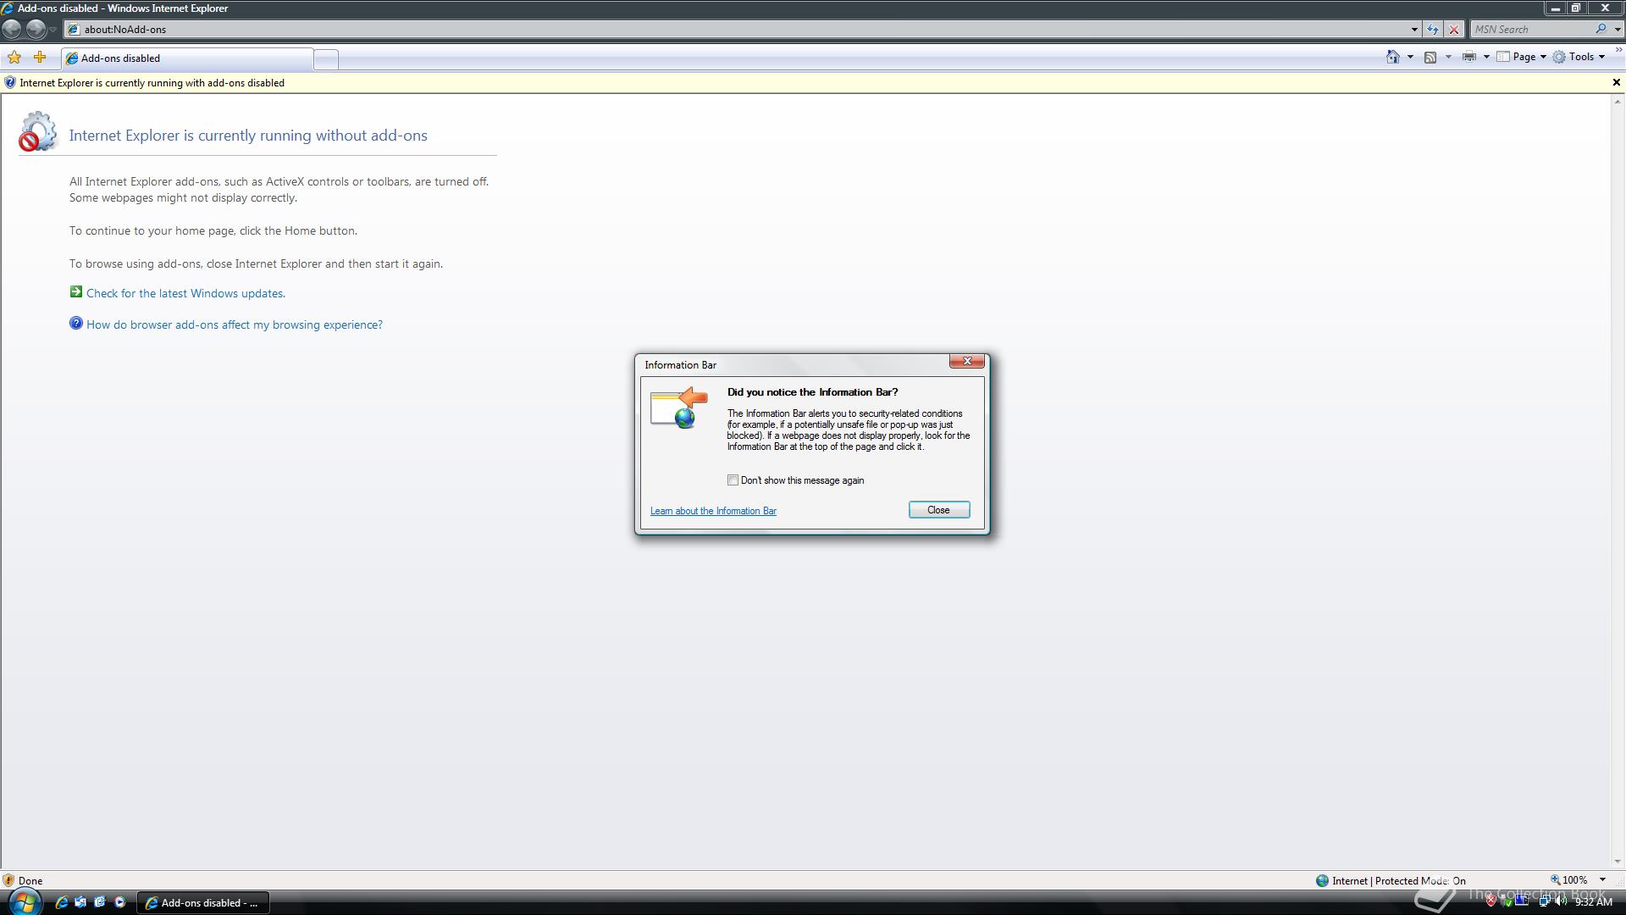Click the green arrow icon by Windows updates

click(x=76, y=291)
